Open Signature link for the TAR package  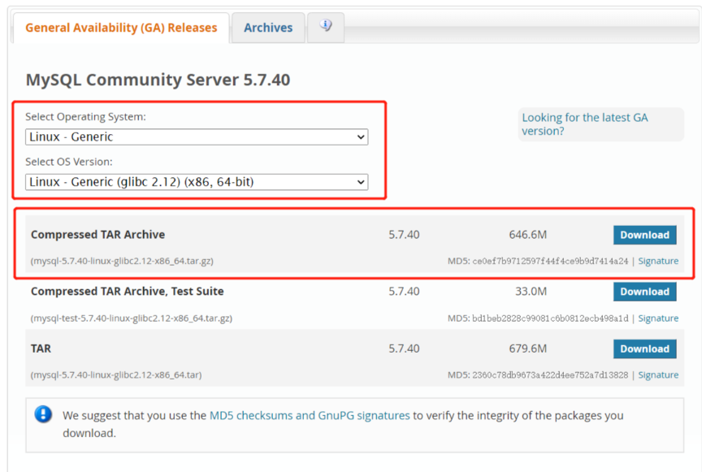(x=658, y=375)
